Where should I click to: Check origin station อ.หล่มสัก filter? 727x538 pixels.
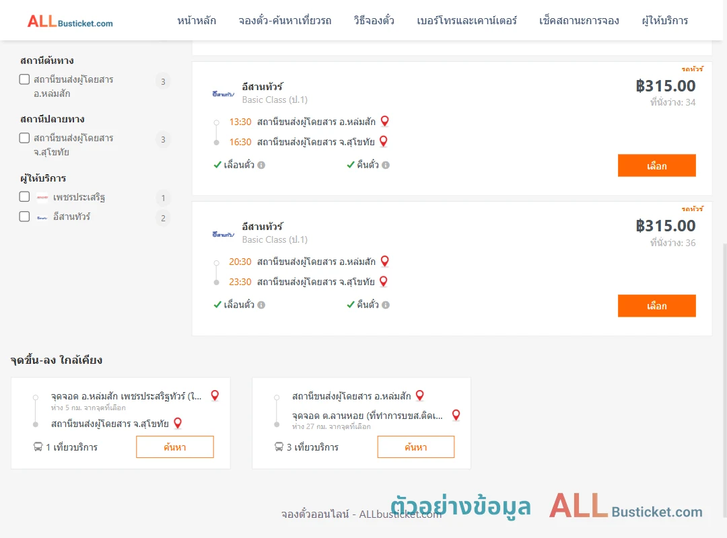click(25, 79)
